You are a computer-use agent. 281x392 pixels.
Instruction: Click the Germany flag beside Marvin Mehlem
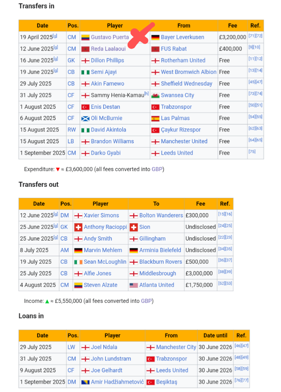[78, 250]
